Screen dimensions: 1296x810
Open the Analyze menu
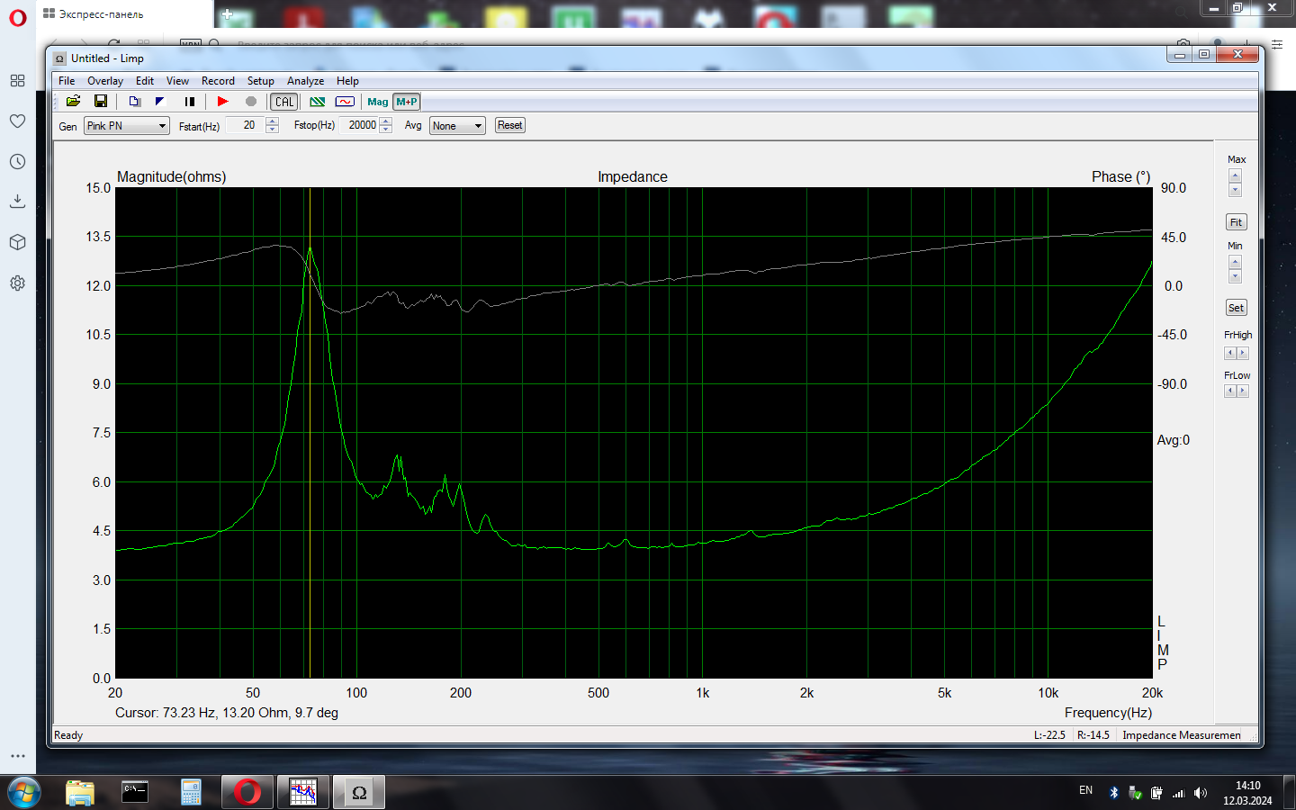[x=305, y=81]
